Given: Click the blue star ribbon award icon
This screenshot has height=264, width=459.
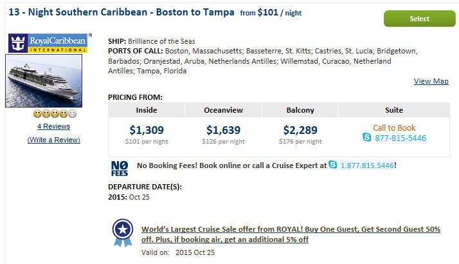Looking at the screenshot, I should click(x=123, y=232).
